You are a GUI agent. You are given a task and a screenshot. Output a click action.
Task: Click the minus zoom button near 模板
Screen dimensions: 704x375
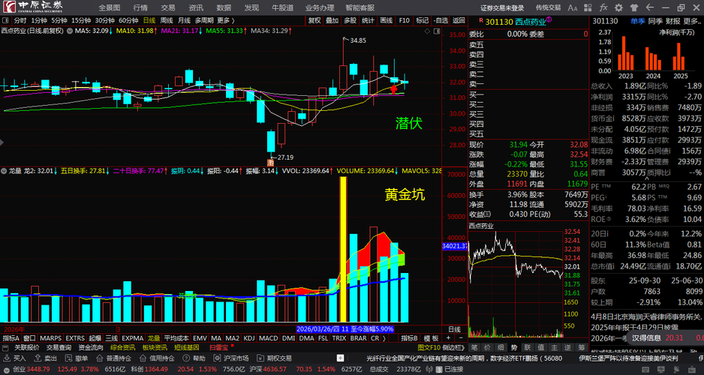point(460,337)
